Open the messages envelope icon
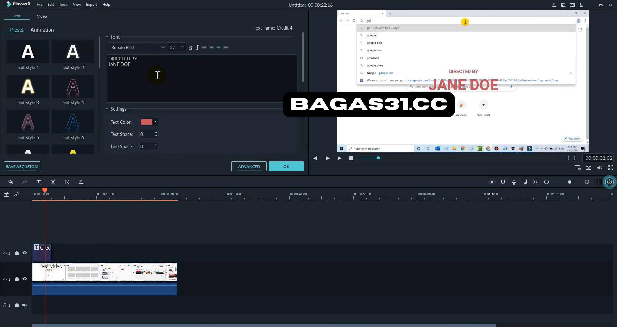The width and height of the screenshot is (617, 327). click(572, 5)
